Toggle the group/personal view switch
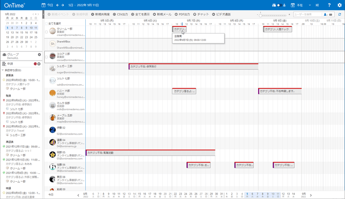 coord(280,4)
